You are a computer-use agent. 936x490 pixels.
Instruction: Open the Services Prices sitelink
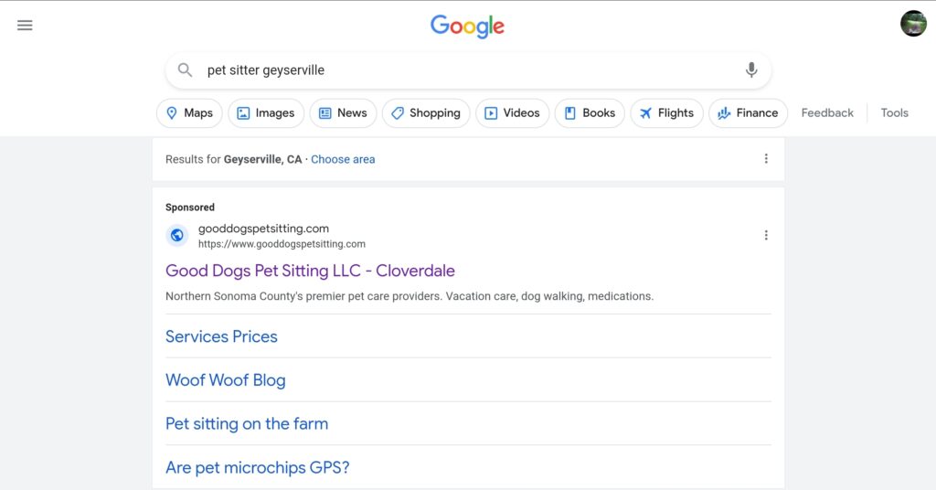click(x=221, y=336)
